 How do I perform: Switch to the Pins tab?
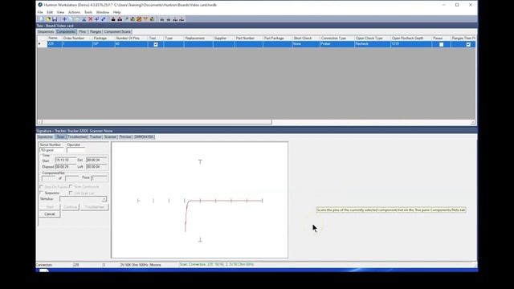82,32
